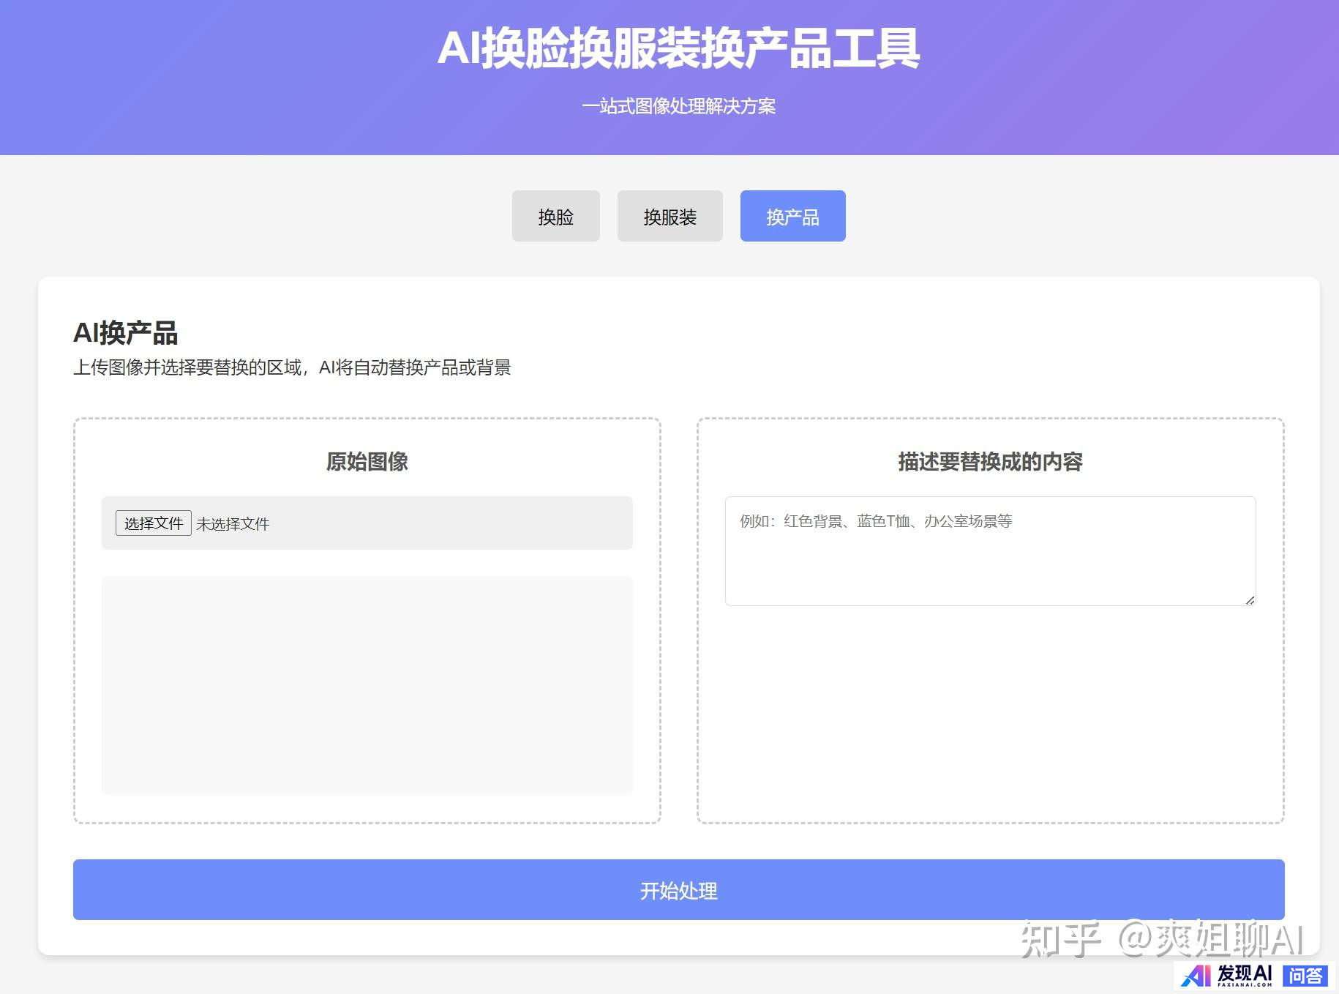Click the 一站式图像处理解决方案 subtitle
The width and height of the screenshot is (1339, 994).
click(678, 107)
